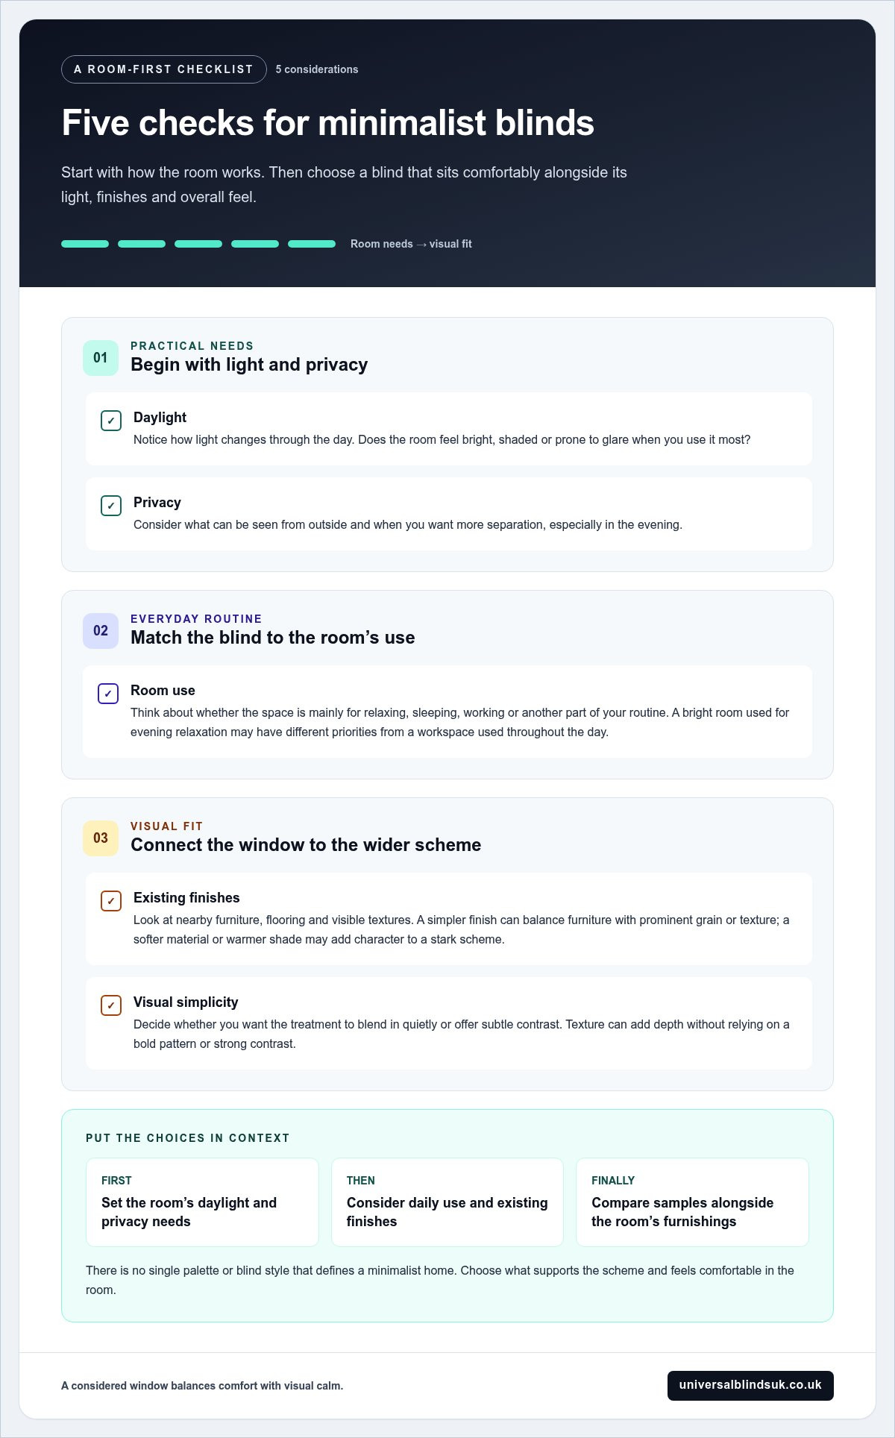Open the universalblindsuk.co.uk link button

pyautogui.click(x=750, y=1385)
